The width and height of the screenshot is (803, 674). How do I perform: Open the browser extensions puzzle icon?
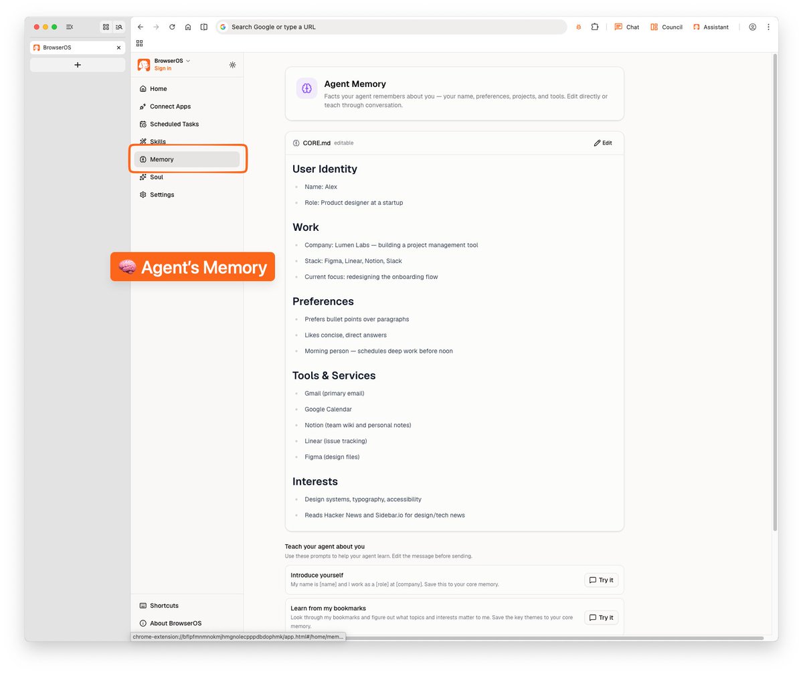tap(594, 27)
